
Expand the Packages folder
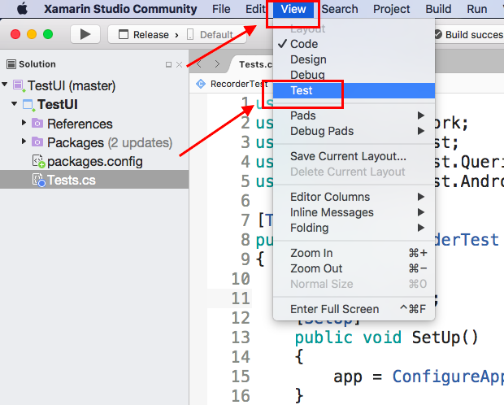(24, 142)
